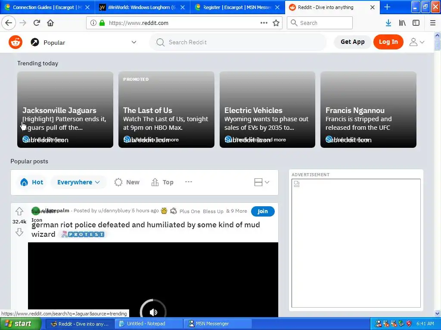Click the site information icon in address bar
Screen dimensions: 441x330
tap(93, 23)
